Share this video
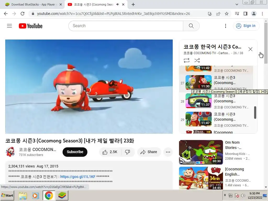This screenshot has width=268, height=201. pyautogui.click(x=149, y=152)
